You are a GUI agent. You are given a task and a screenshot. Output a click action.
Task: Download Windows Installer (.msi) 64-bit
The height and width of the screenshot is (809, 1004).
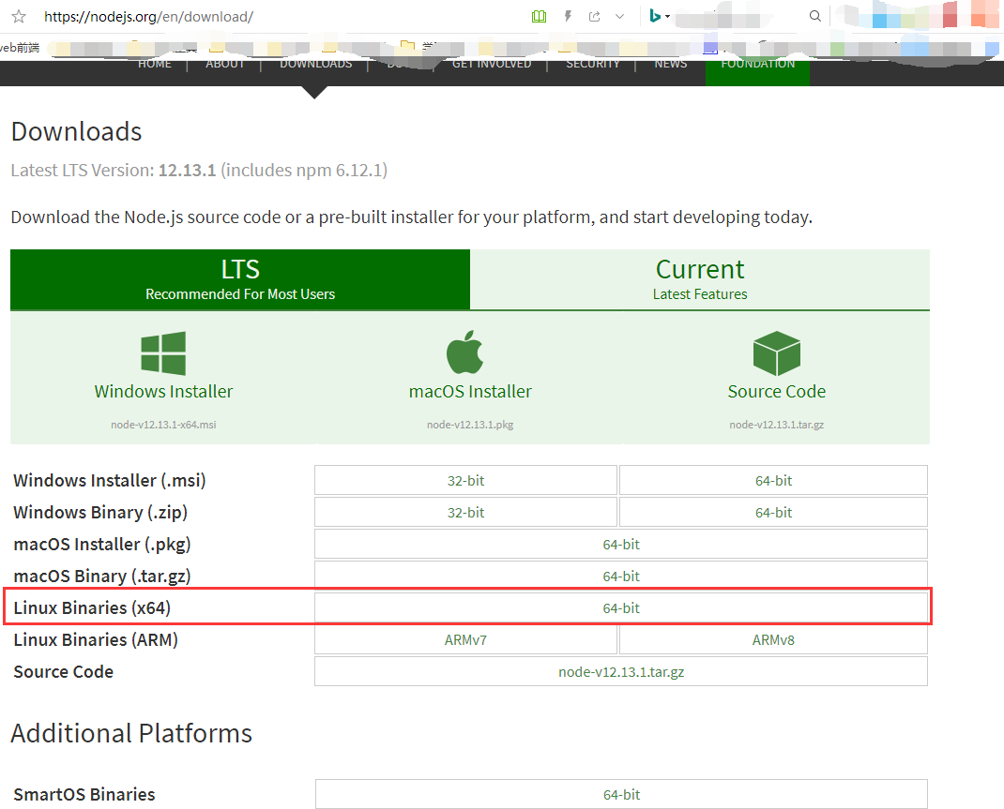773,480
